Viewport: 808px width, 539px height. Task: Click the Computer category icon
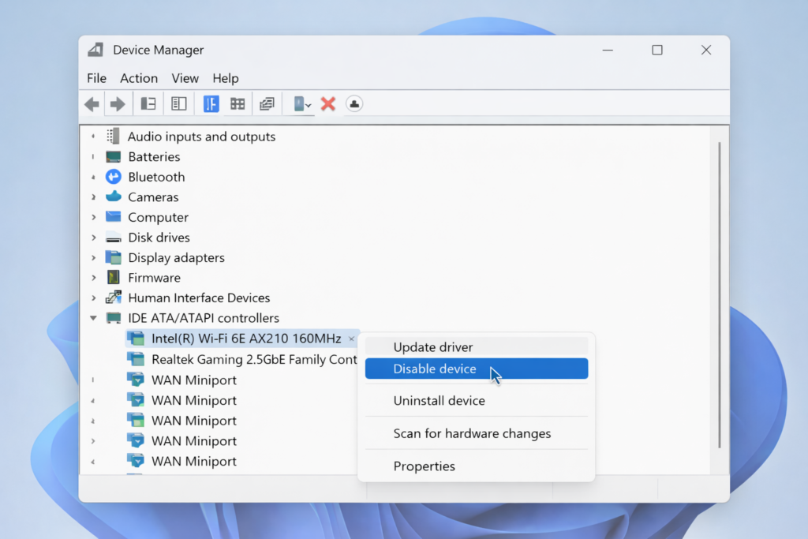pyautogui.click(x=114, y=217)
